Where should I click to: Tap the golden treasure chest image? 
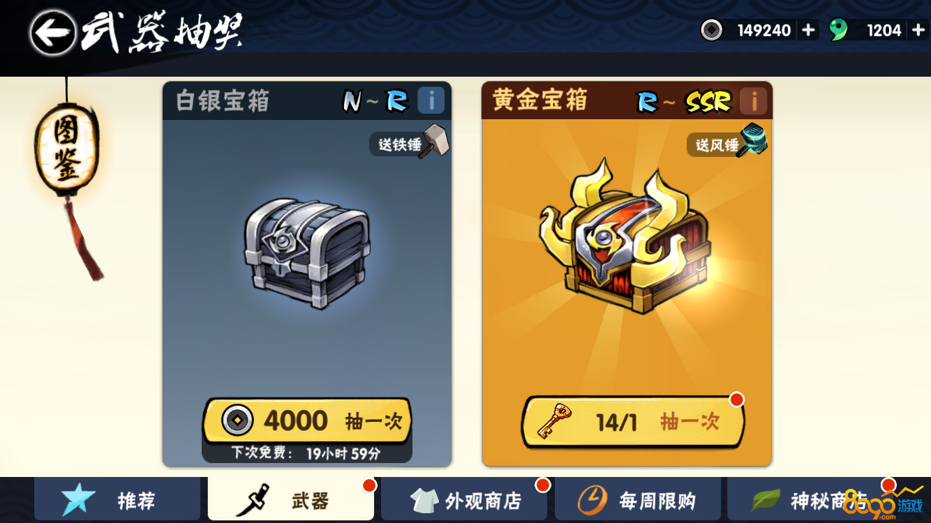625,241
